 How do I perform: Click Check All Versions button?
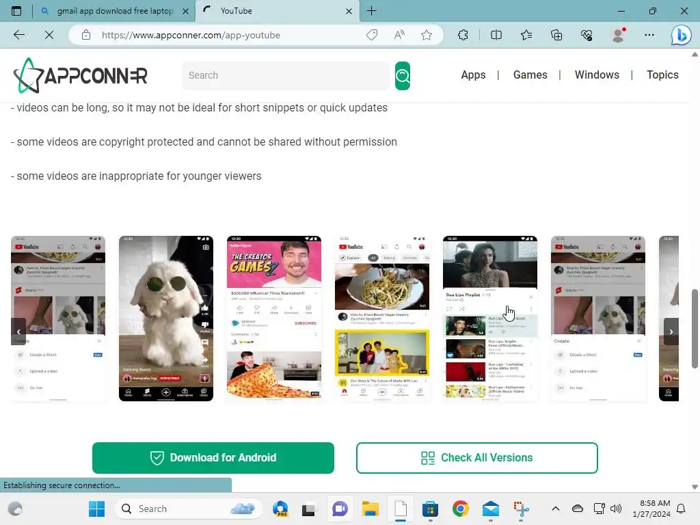[x=476, y=457]
